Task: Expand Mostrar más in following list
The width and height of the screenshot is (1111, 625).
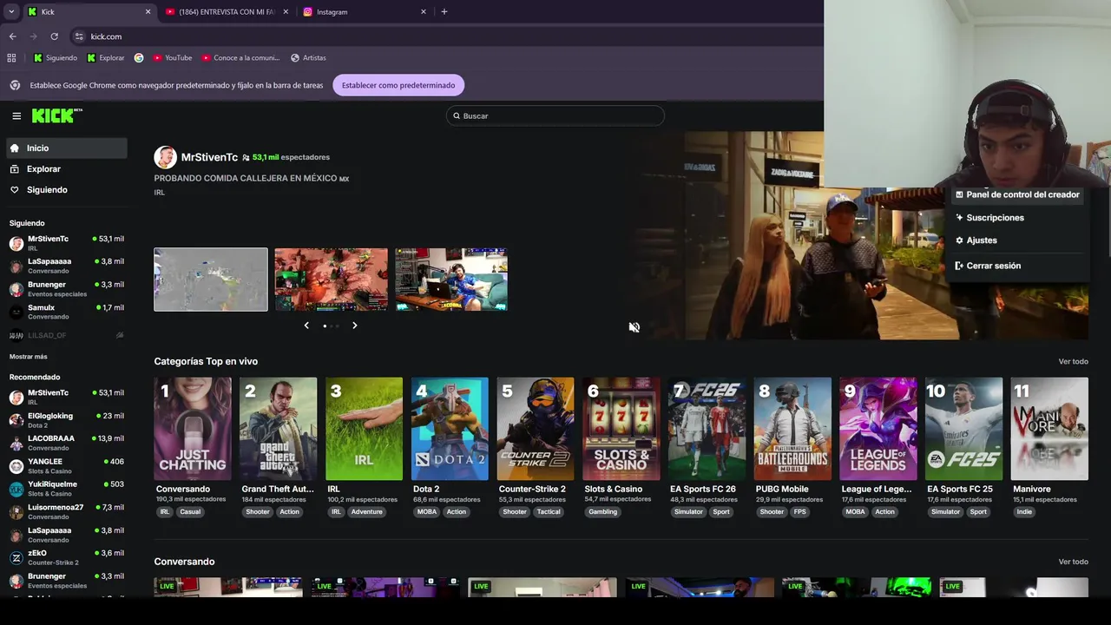Action: click(29, 357)
